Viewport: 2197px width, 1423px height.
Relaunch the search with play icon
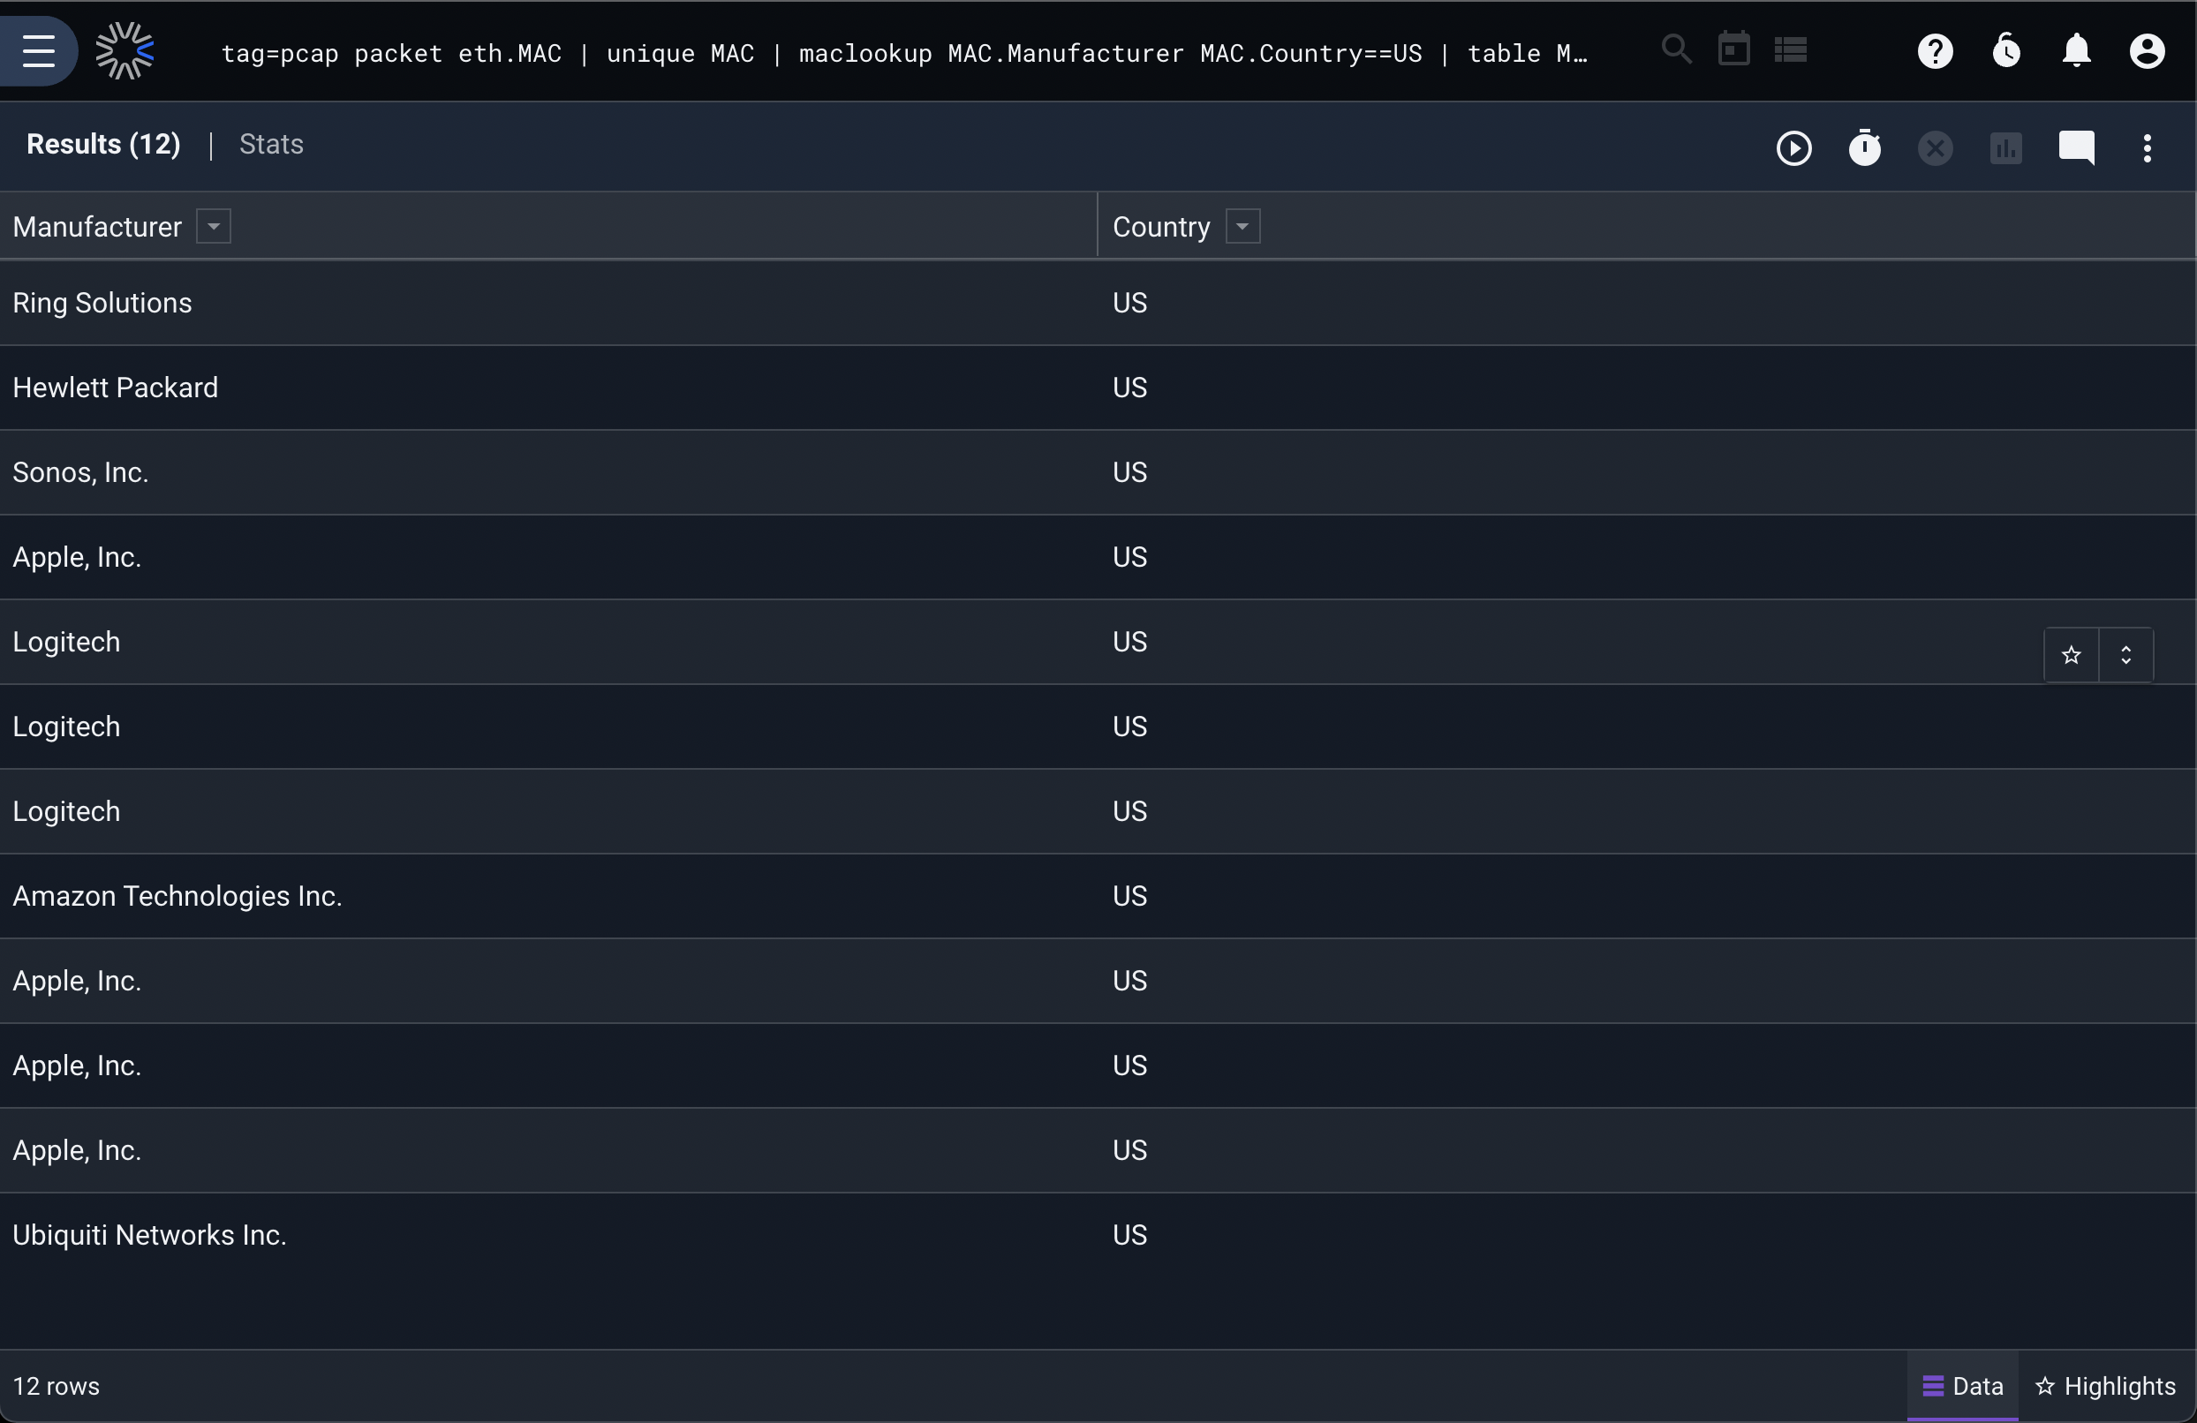[1793, 147]
